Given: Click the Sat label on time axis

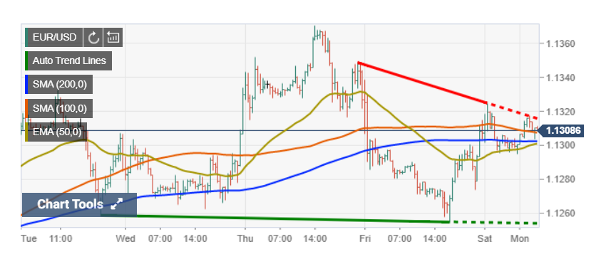Looking at the screenshot, I should pos(485,239).
